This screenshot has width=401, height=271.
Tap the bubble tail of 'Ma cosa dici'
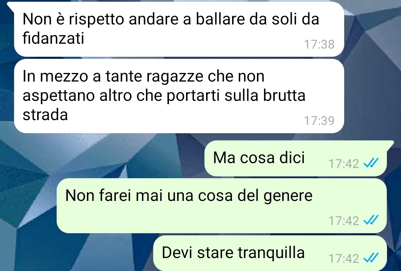coord(390,143)
